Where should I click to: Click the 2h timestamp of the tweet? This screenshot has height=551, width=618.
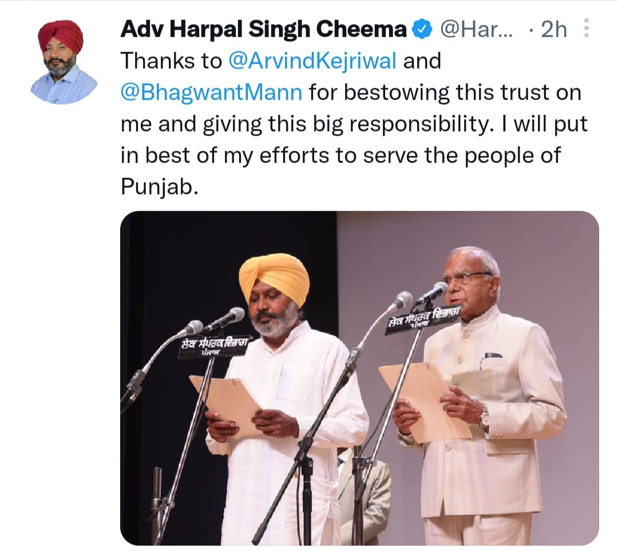[x=554, y=30]
